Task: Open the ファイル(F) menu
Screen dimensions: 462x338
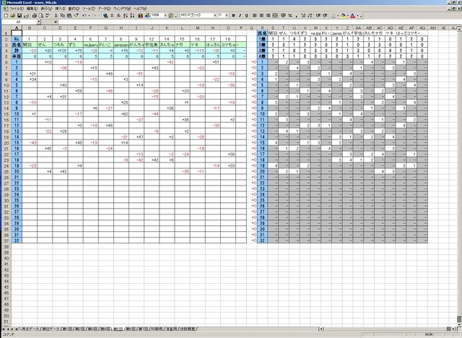Action: pos(16,8)
